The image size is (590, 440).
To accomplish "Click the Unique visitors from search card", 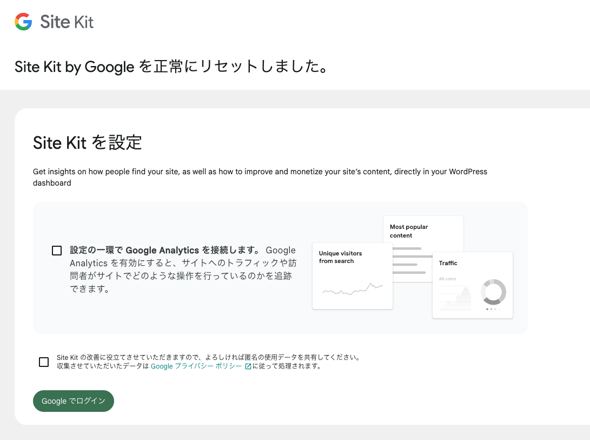I will coord(353,276).
